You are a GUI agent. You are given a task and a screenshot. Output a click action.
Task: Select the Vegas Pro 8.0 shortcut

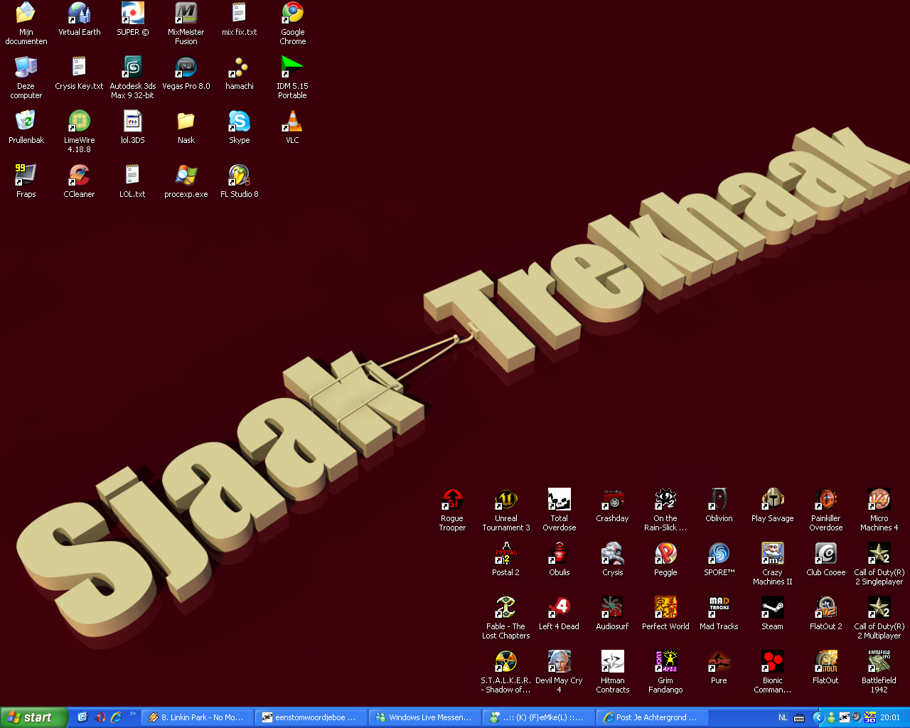tap(186, 67)
